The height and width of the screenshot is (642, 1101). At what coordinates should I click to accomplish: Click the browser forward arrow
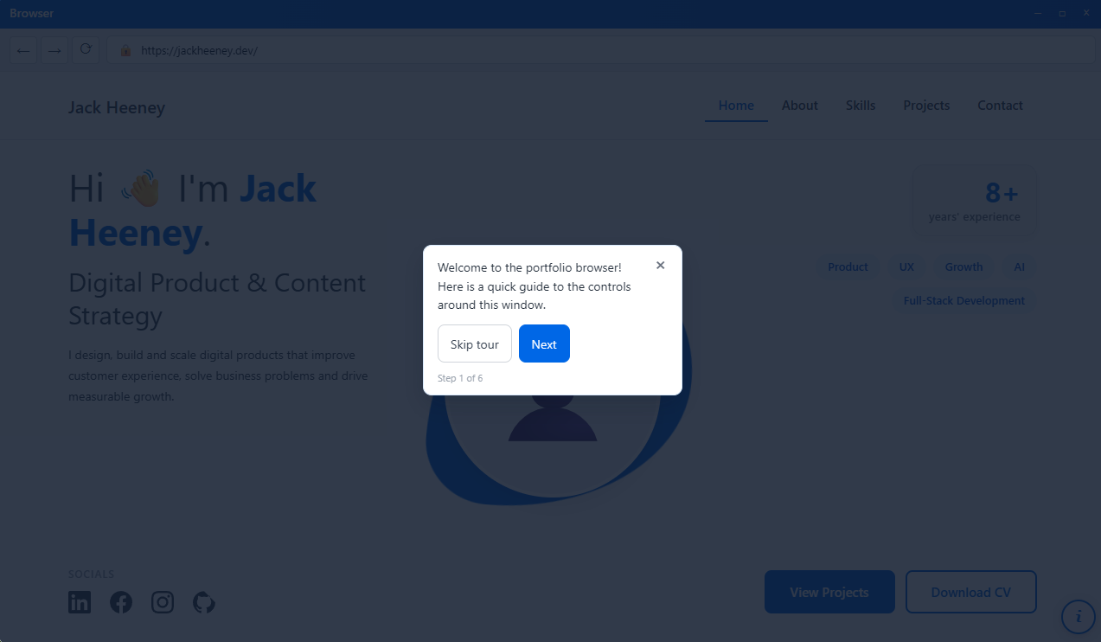tap(54, 50)
